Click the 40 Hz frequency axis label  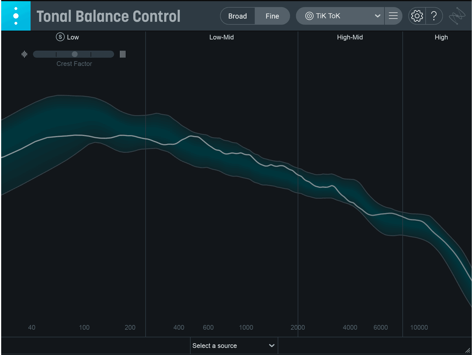pos(32,327)
